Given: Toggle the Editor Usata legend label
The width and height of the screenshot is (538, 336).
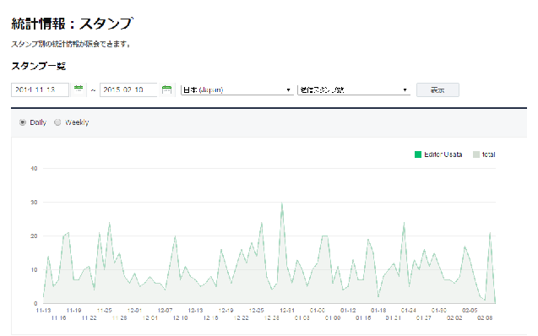Looking at the screenshot, I should pyautogui.click(x=443, y=154).
